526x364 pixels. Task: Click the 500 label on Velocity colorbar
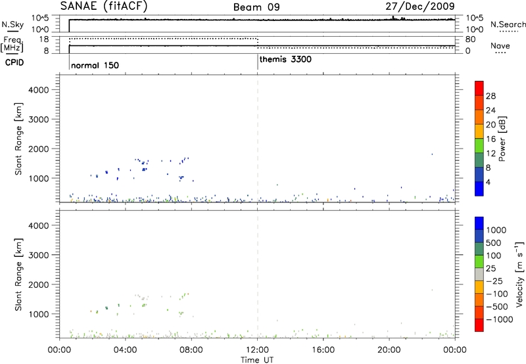494,243
